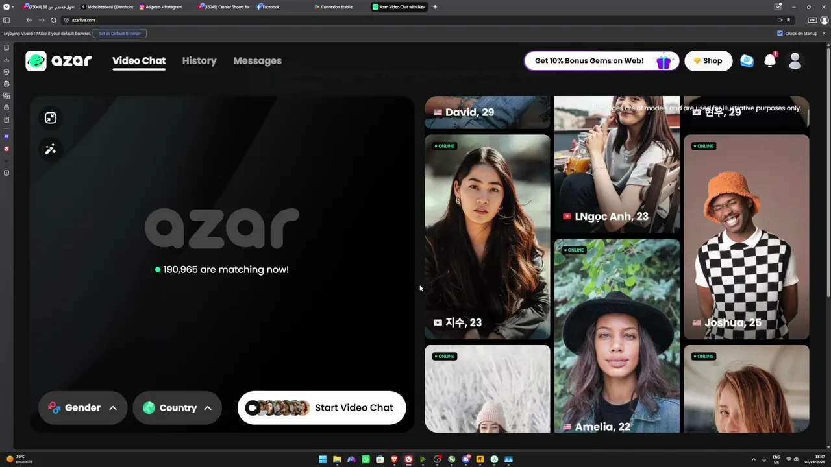This screenshot has height=467, width=831.
Task: Open the camera permission icon in address bar
Action: tap(780, 20)
